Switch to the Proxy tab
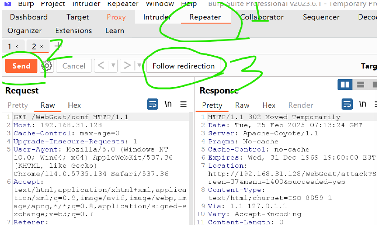Viewport: 379px width, 227px height. coord(116,17)
